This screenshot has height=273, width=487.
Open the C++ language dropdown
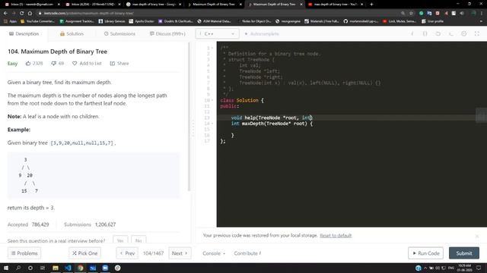tap(217, 33)
